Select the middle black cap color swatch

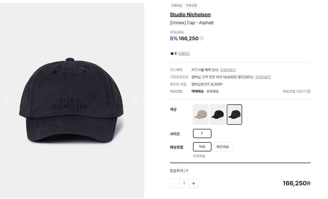(218, 115)
